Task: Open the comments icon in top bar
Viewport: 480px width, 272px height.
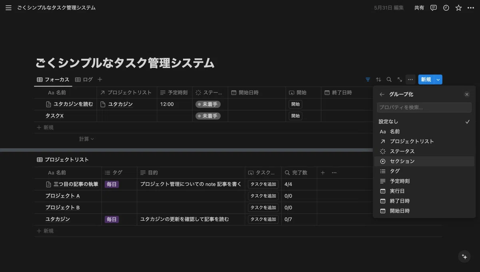Action: tap(433, 8)
